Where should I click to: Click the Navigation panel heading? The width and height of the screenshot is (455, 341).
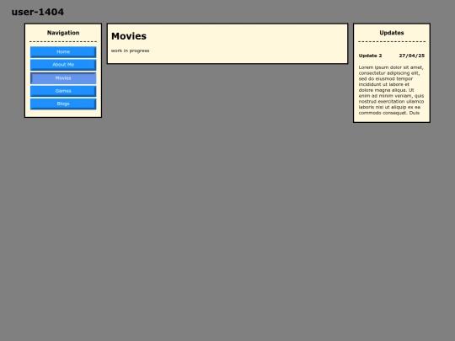63,33
